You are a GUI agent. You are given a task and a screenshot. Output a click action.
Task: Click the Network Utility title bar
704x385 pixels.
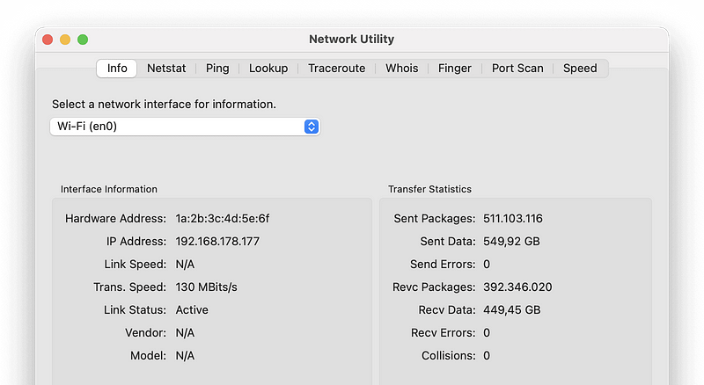351,40
